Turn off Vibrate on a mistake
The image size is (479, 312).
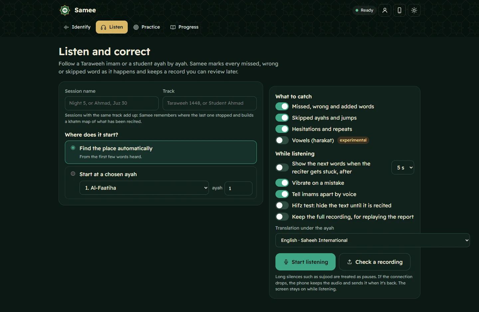tap(282, 183)
